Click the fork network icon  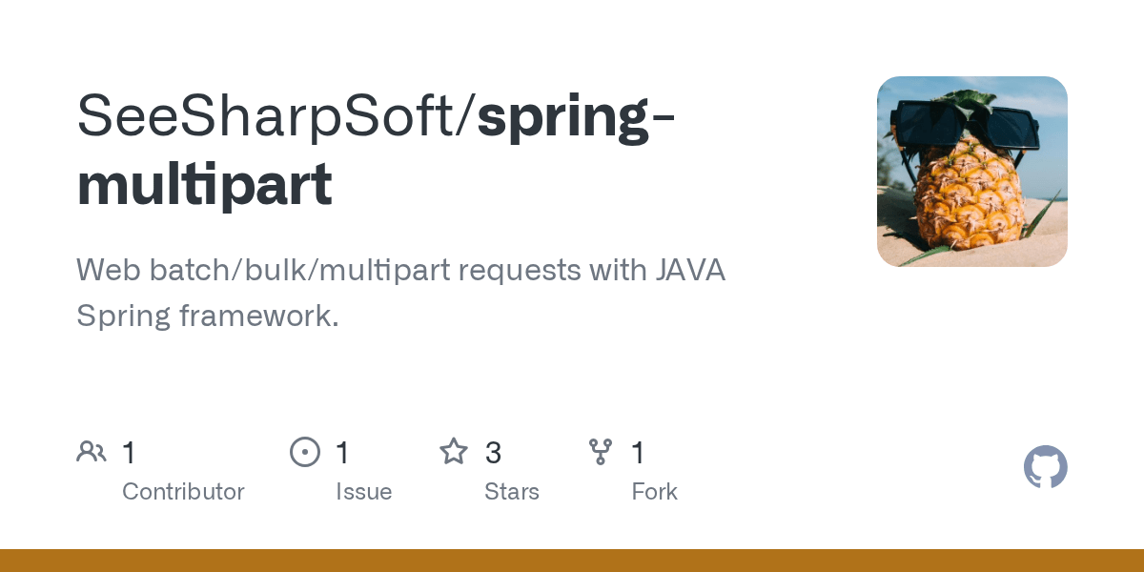(601, 451)
